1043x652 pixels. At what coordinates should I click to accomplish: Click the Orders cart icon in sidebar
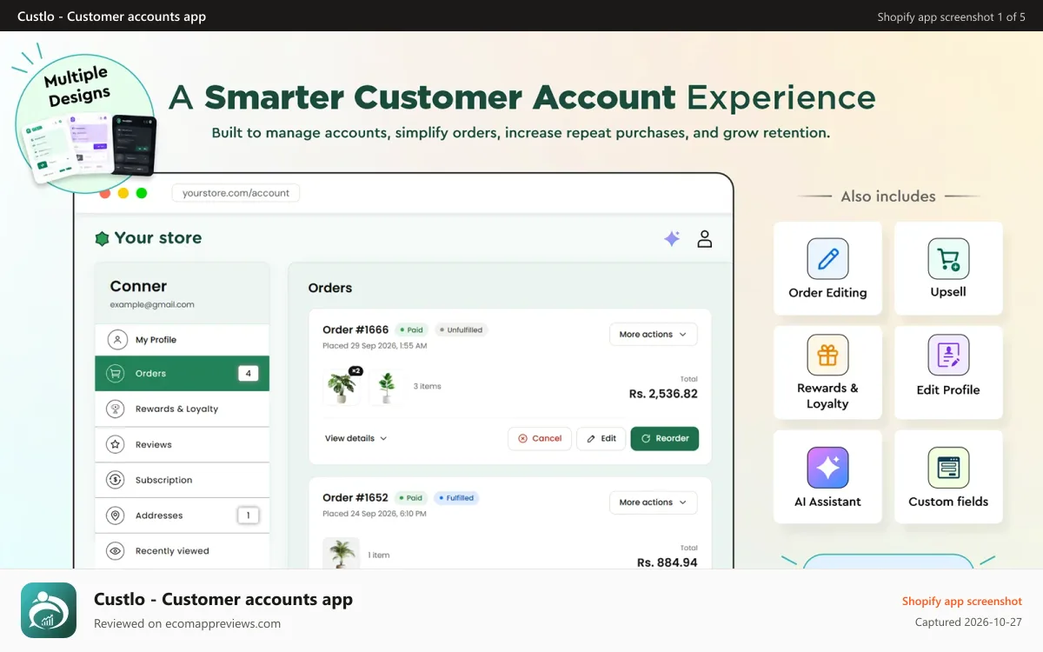click(x=115, y=374)
